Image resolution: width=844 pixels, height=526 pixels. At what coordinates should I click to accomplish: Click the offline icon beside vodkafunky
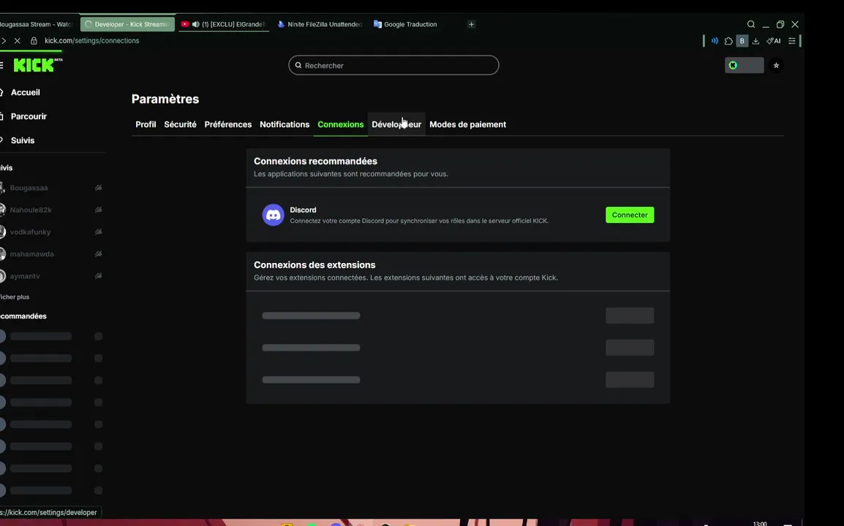click(x=99, y=232)
